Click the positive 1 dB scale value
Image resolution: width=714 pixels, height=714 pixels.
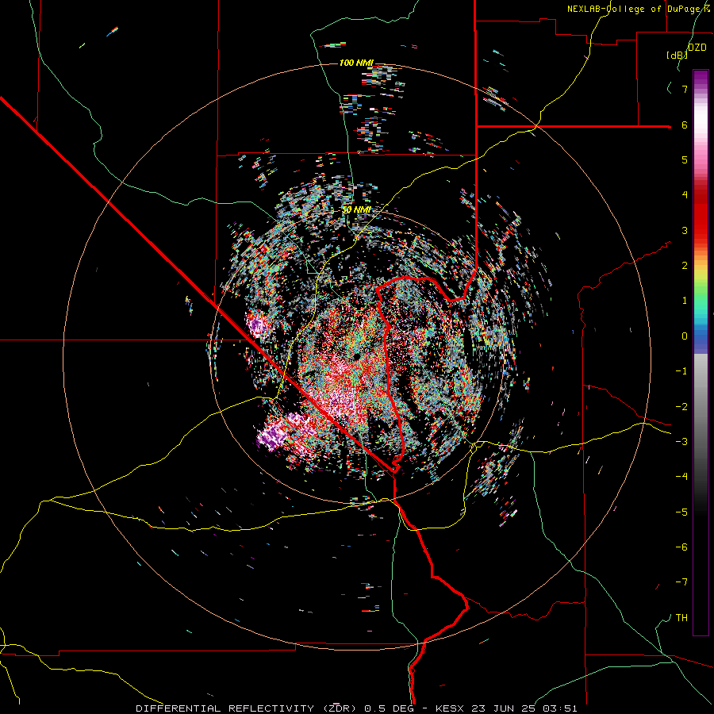(685, 301)
